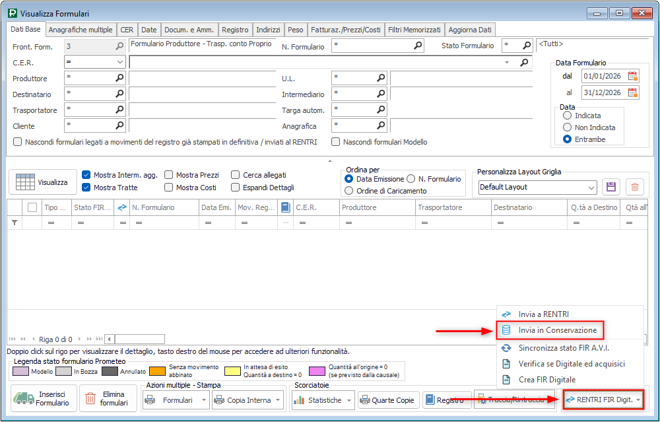The image size is (660, 422).
Task: Click the delete layout trash icon
Action: tap(634, 187)
